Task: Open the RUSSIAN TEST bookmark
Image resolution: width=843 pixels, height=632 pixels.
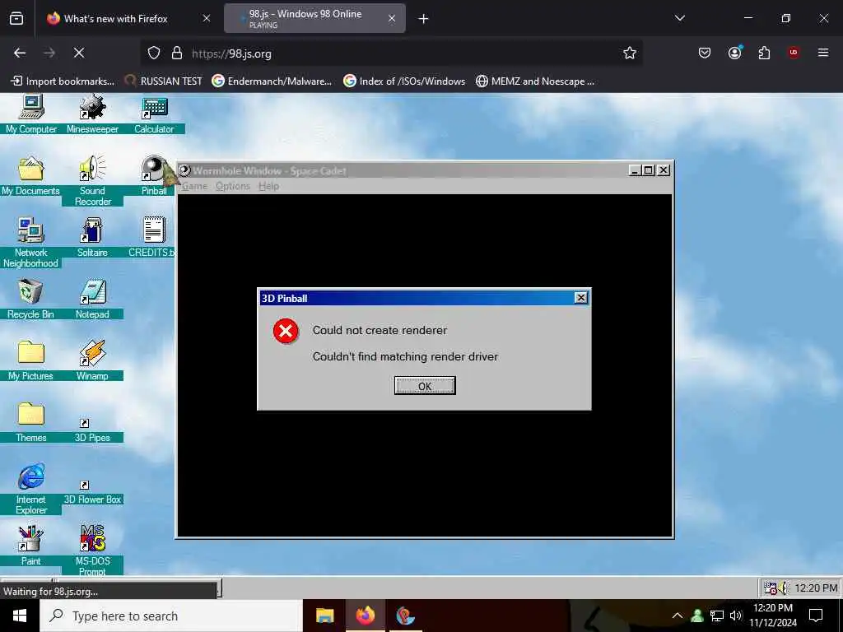Action: [164, 81]
